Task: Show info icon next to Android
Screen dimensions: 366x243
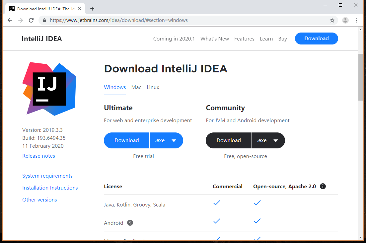Action: (x=130, y=223)
